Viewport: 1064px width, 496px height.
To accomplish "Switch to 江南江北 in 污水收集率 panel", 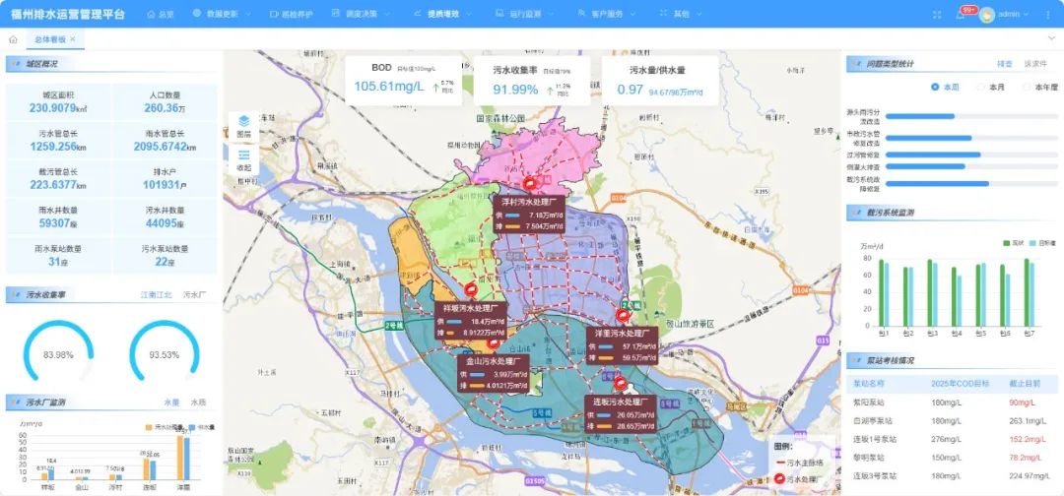I will coord(156,295).
